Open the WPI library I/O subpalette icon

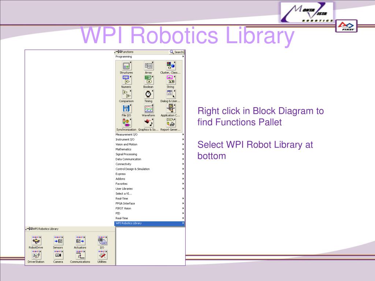[102, 241]
